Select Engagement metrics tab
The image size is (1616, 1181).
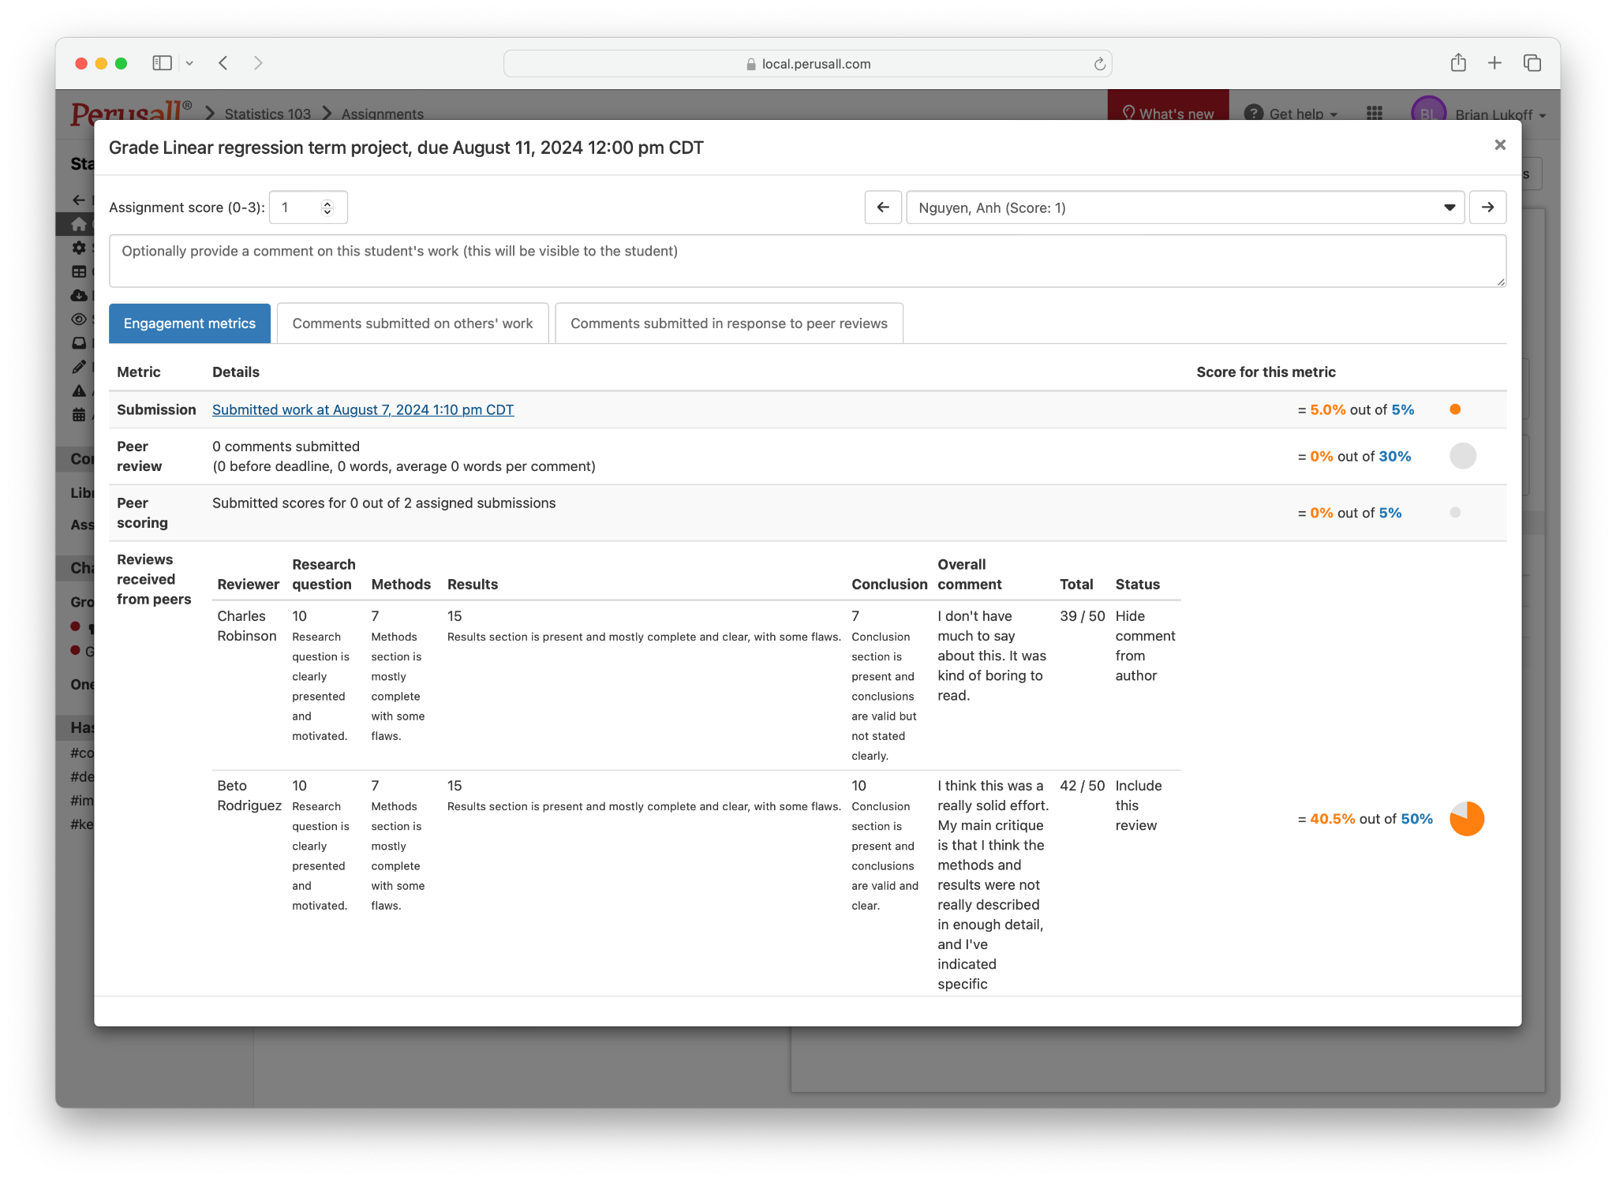click(189, 323)
